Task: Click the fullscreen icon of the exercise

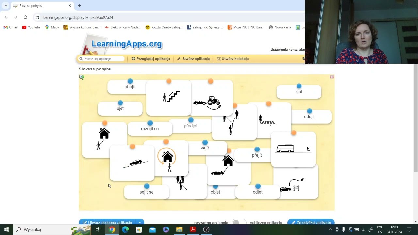Action: [x=332, y=77]
